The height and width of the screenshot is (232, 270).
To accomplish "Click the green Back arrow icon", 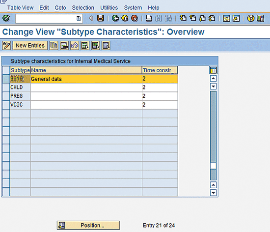I will click(x=115, y=18).
